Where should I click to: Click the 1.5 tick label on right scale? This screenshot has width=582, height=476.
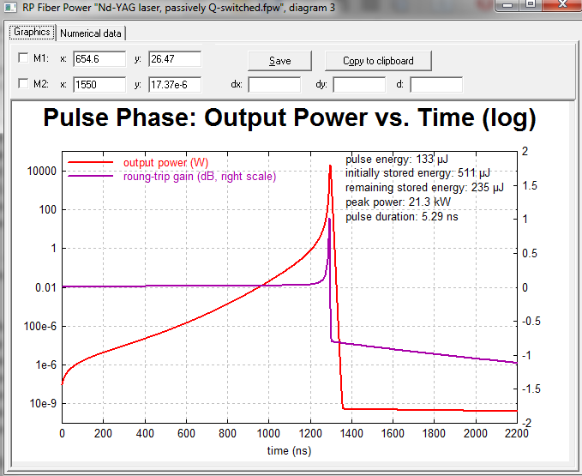[x=530, y=185]
